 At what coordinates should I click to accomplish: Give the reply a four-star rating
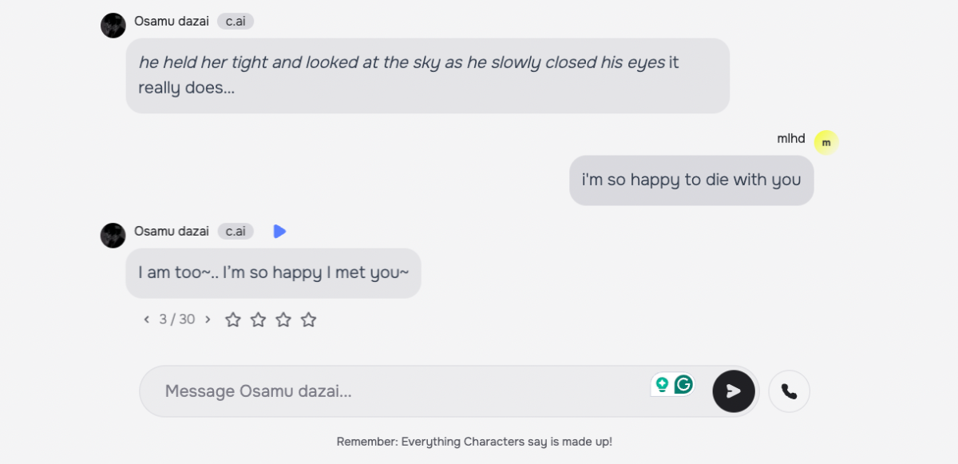coord(309,320)
